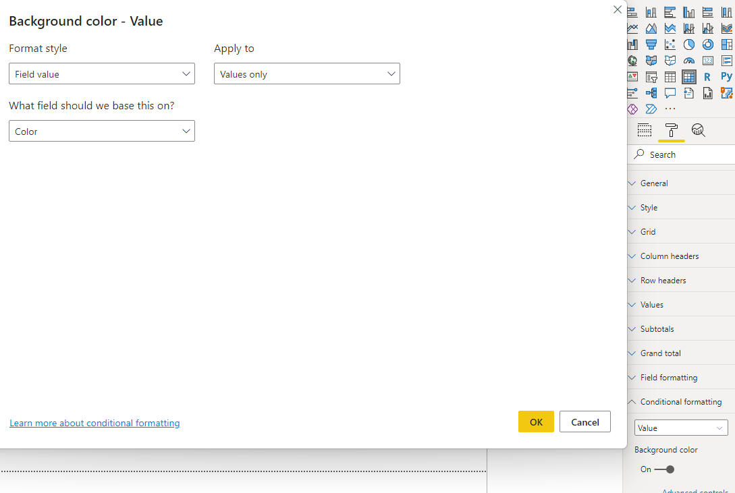Select the Paginated report visual
The height and width of the screenshot is (493, 735).
(x=708, y=92)
